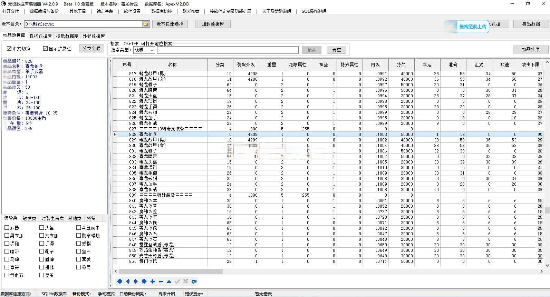Check the 气血石 filter box
Screen dimensions: 550x297
[7, 275]
